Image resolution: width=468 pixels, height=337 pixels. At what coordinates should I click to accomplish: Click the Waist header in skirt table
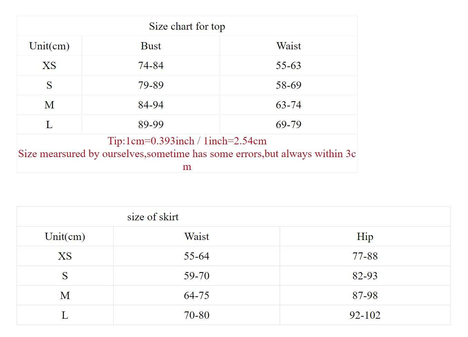[x=197, y=237]
